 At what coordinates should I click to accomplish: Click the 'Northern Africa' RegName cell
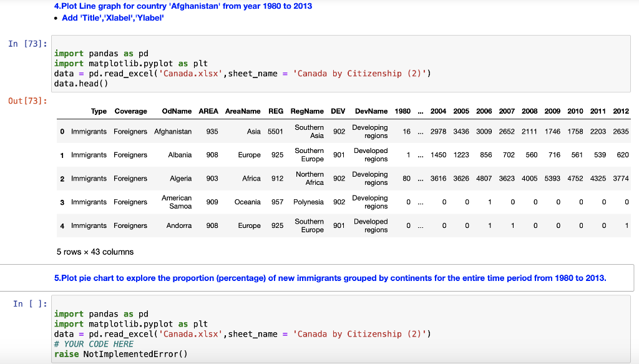[310, 179]
